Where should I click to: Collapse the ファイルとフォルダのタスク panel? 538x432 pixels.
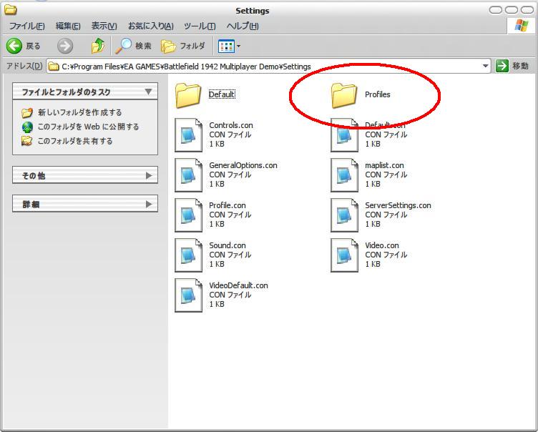[x=148, y=92]
